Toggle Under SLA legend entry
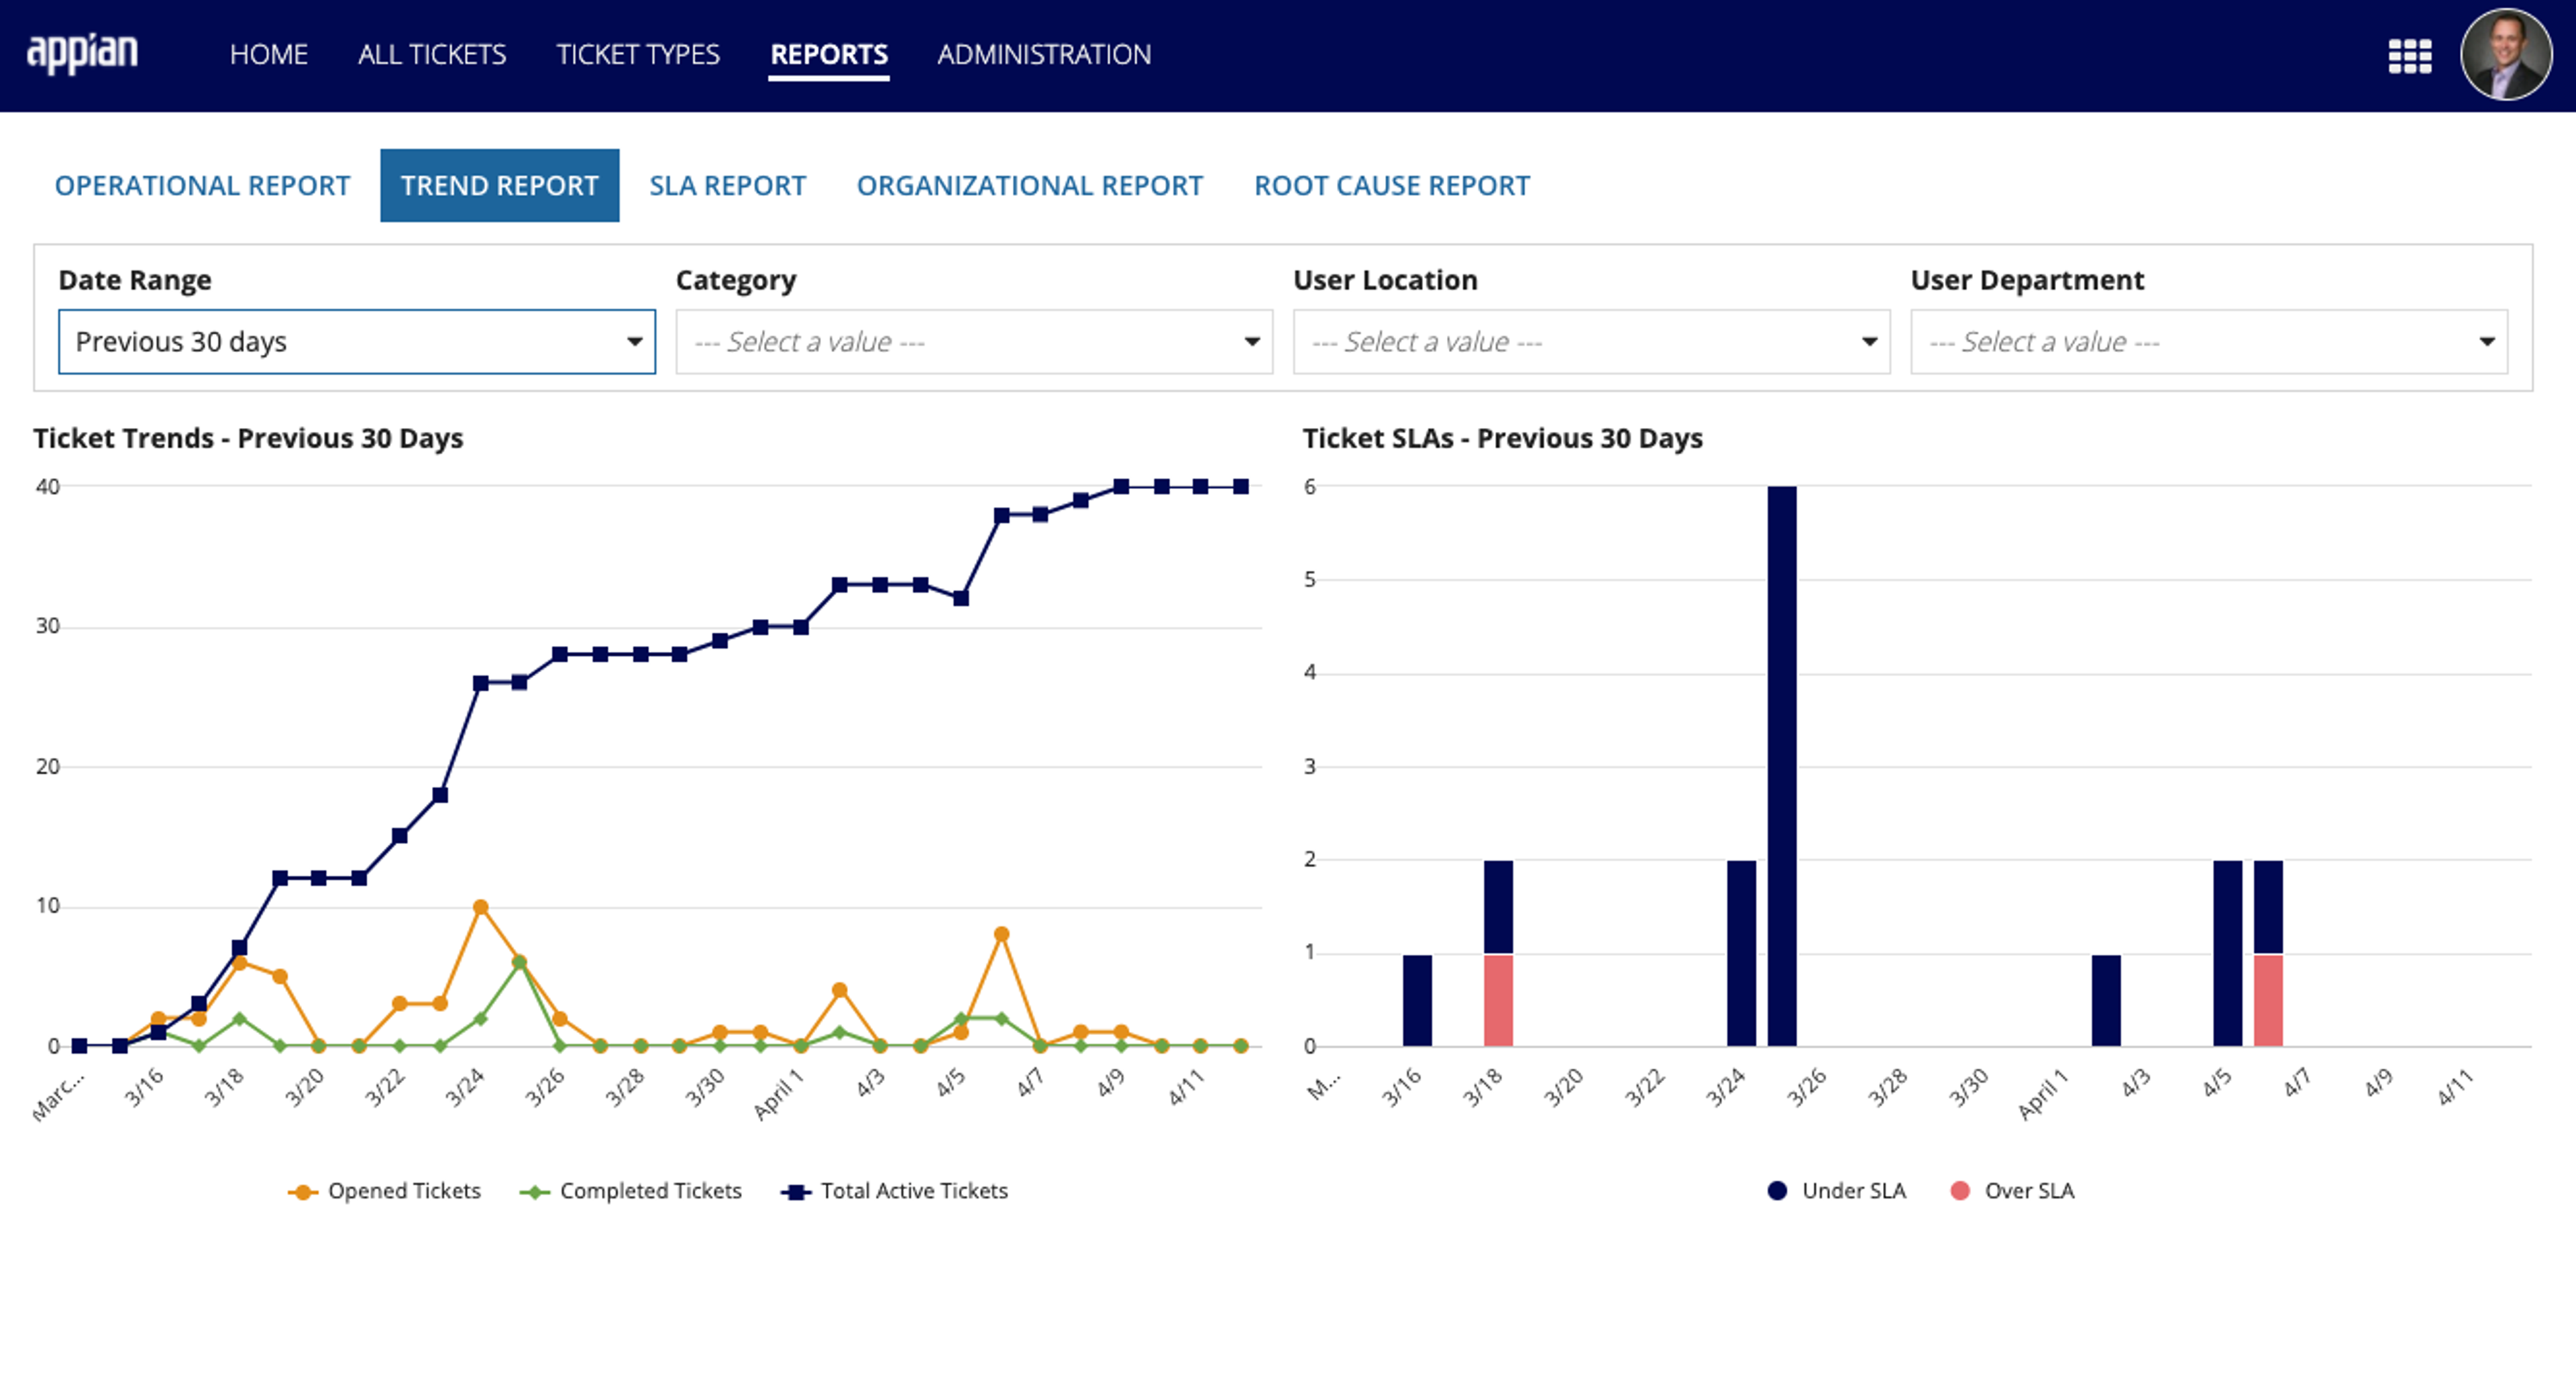 click(1837, 1191)
